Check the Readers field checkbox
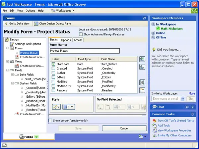This screenshot has height=149, width=199. tap(53, 90)
